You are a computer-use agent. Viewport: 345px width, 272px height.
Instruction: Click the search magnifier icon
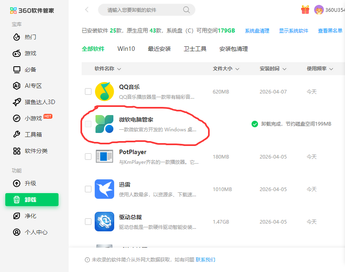coord(187,10)
